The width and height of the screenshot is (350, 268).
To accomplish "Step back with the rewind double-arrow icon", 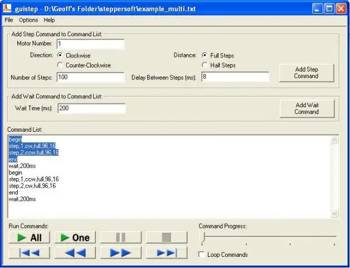I will tap(75, 253).
